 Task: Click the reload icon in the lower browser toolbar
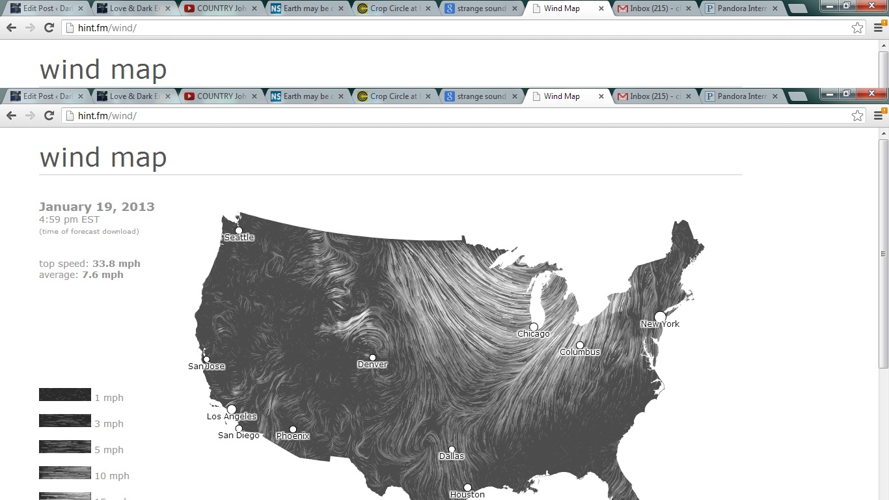click(x=49, y=116)
